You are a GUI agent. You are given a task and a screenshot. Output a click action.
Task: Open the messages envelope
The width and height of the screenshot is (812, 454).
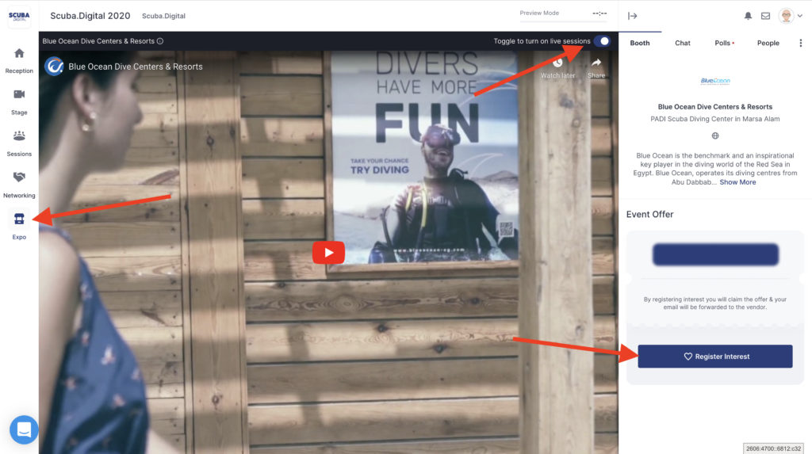pyautogui.click(x=765, y=16)
